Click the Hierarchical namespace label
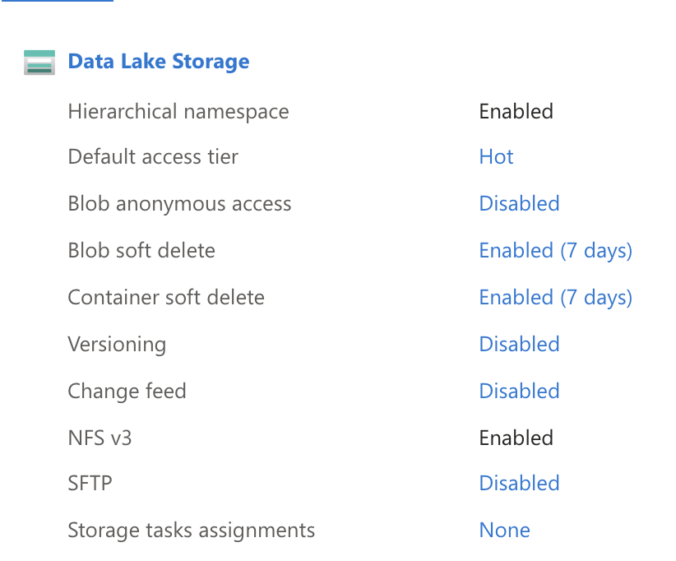 tap(178, 111)
